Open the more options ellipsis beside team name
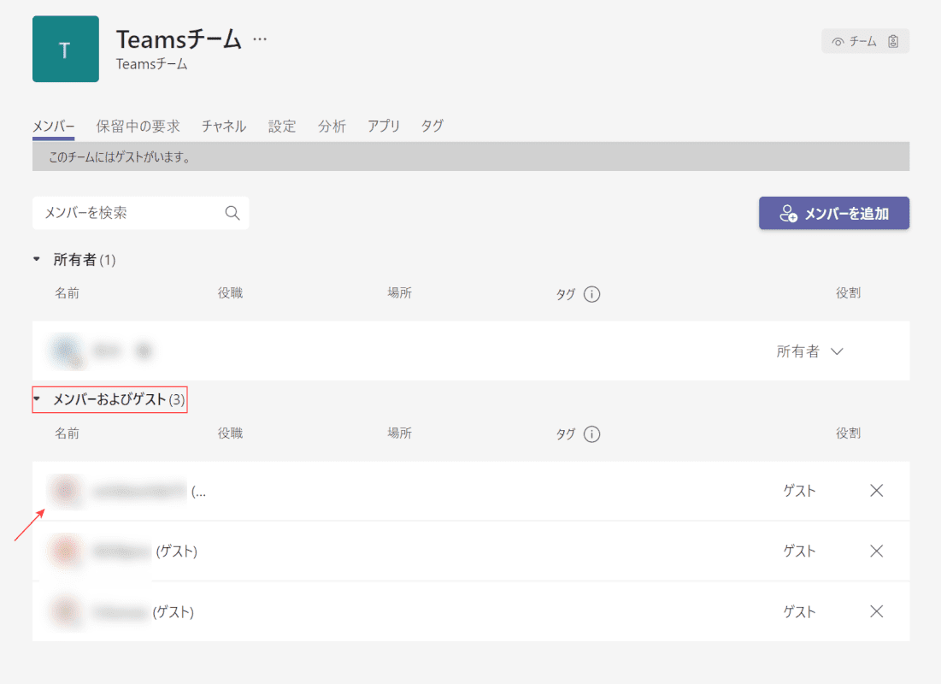Screen dimensions: 941x684 click(x=260, y=39)
